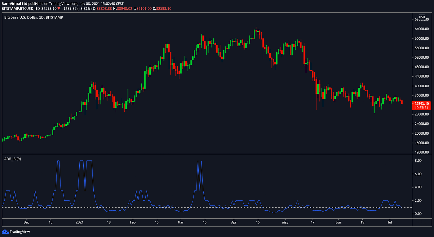Click the 0.00 indicator scale label
The height and width of the screenshot is (237, 434).
(418, 214)
